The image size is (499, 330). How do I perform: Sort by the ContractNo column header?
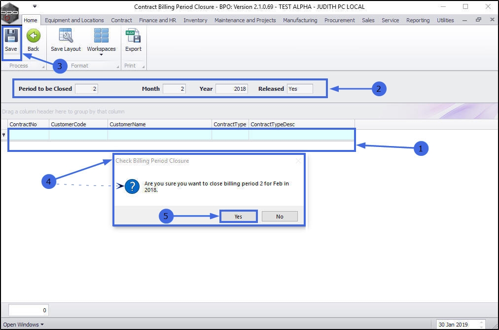(29, 124)
